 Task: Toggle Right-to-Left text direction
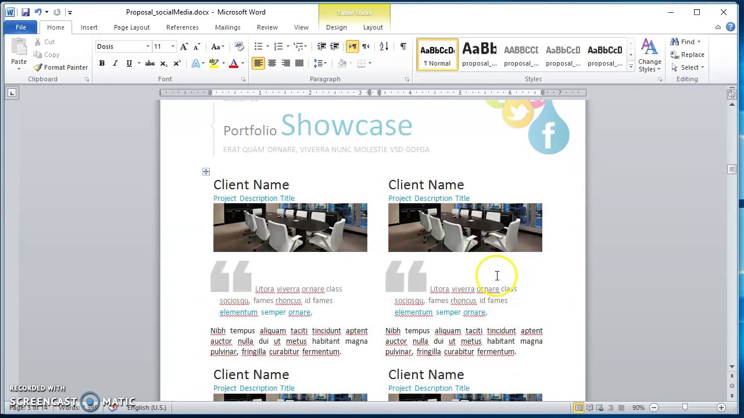(x=366, y=46)
